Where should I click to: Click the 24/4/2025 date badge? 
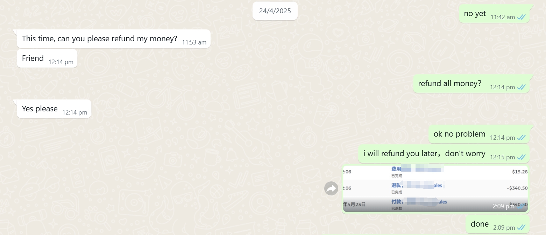[x=275, y=11]
